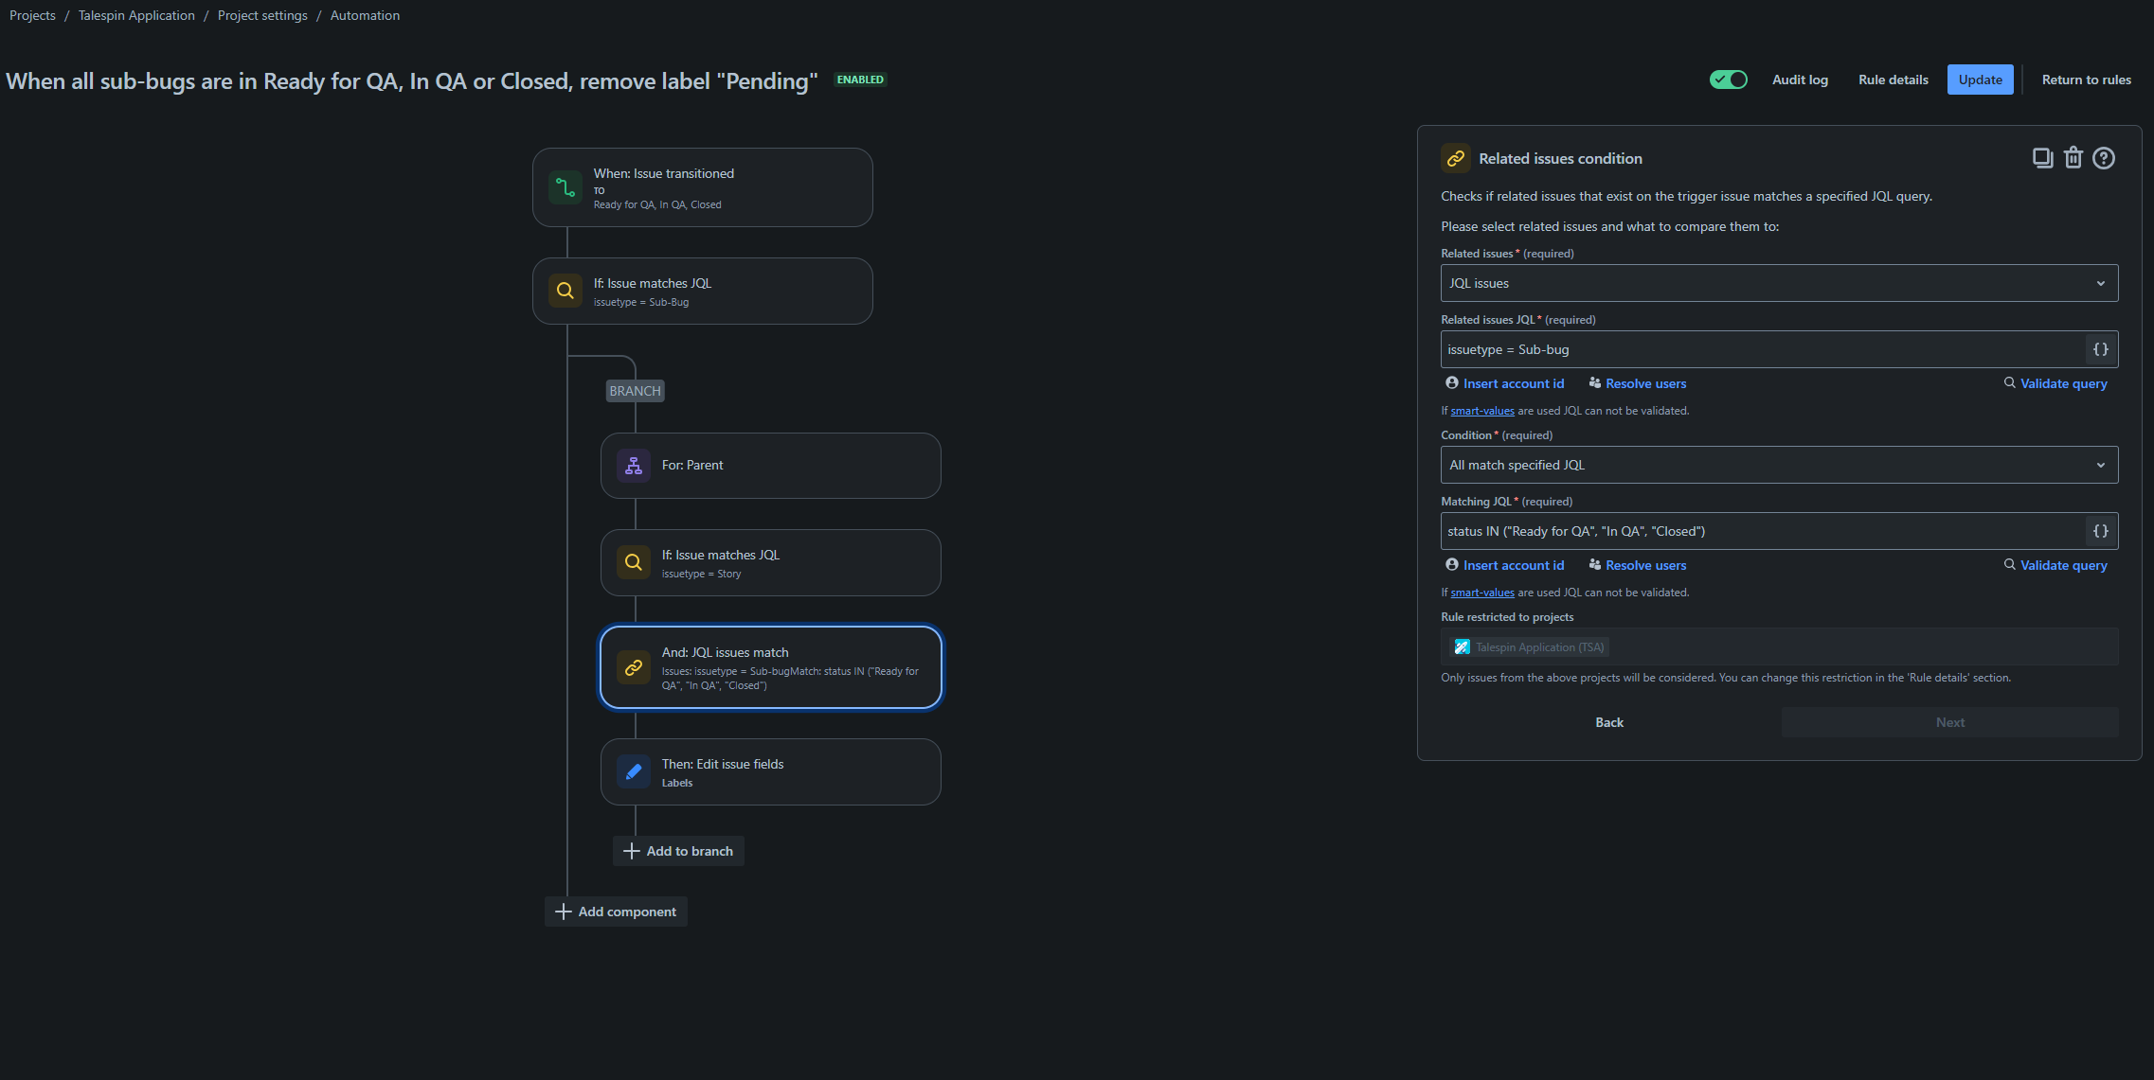Insert smart value in Related issues JQL
Viewport: 2154px width, 1080px height.
point(2100,349)
